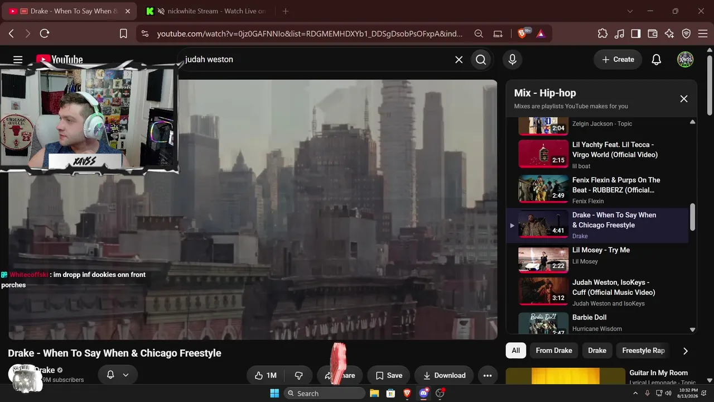Open site settings icon in the address bar
714x402 pixels.
(x=145, y=33)
